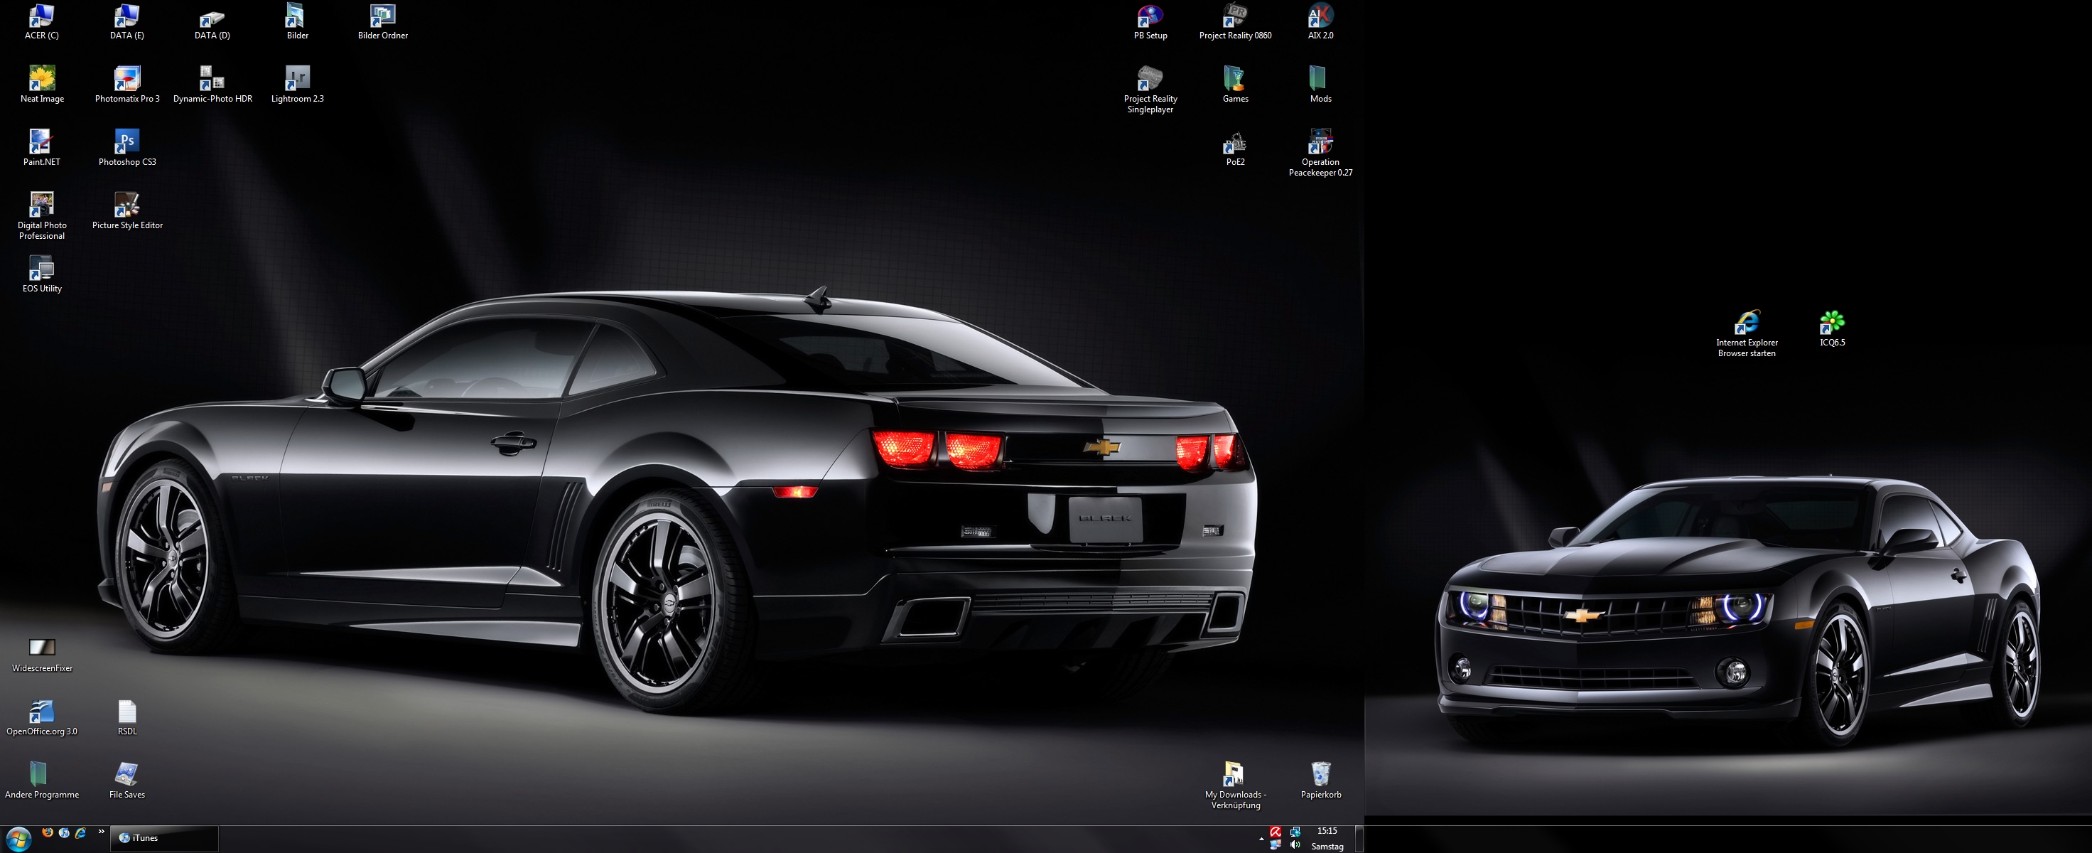Open the Games folder icon
2092x853 pixels.
pyautogui.click(x=1235, y=85)
